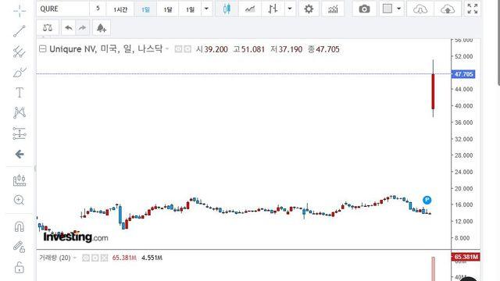The image size is (500, 281).
Task: Open layout dropdown arrow beside square
Action: tap(399, 9)
